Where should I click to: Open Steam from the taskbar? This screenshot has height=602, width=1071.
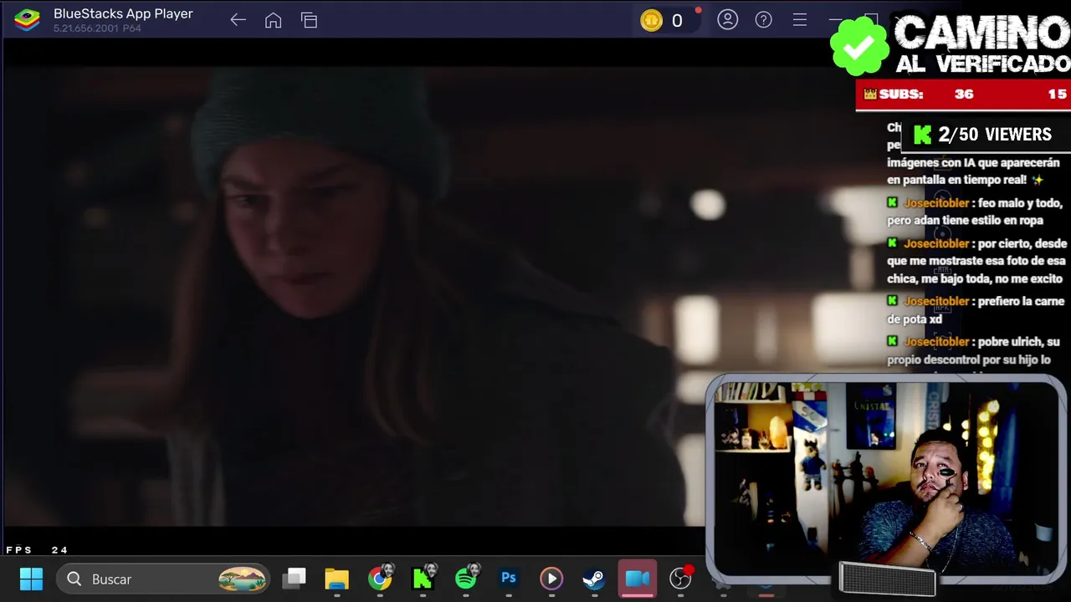(594, 579)
